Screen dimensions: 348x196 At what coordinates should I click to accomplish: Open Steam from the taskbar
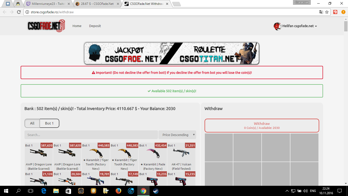156,191
